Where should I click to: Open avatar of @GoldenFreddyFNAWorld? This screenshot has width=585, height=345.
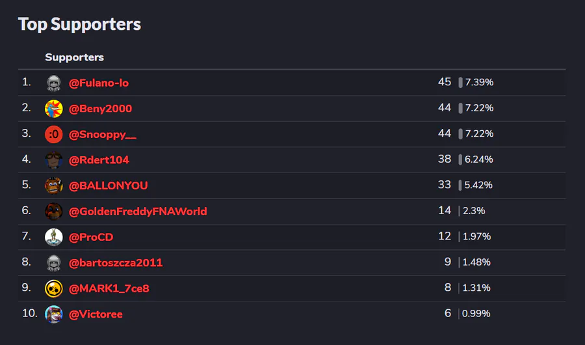click(53, 211)
